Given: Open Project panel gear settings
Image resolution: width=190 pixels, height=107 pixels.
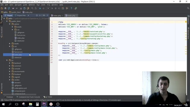Looking at the screenshot, I should 44,15.
